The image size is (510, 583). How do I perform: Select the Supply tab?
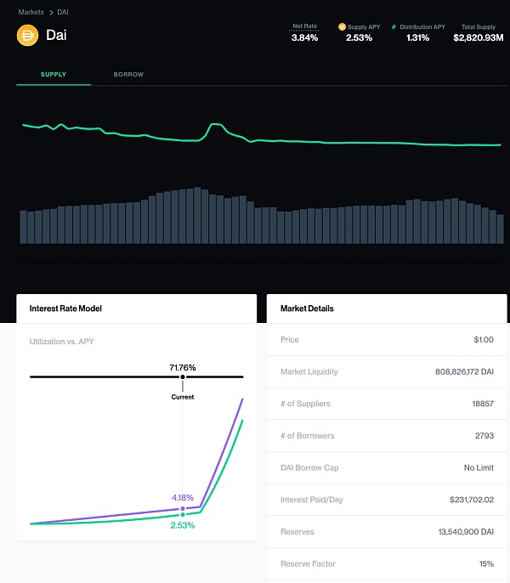[x=54, y=75]
